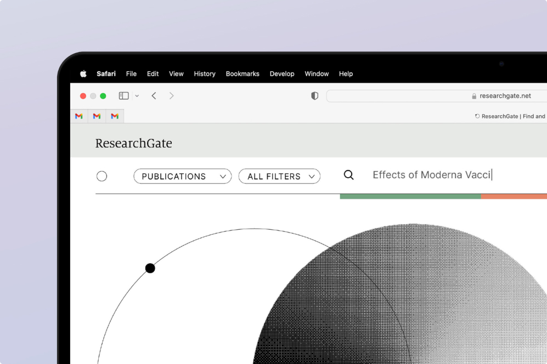Open the File menu
Image resolution: width=547 pixels, height=364 pixels.
pos(131,73)
